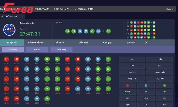Enable the Tổng - Lớn bet option

click(132, 79)
